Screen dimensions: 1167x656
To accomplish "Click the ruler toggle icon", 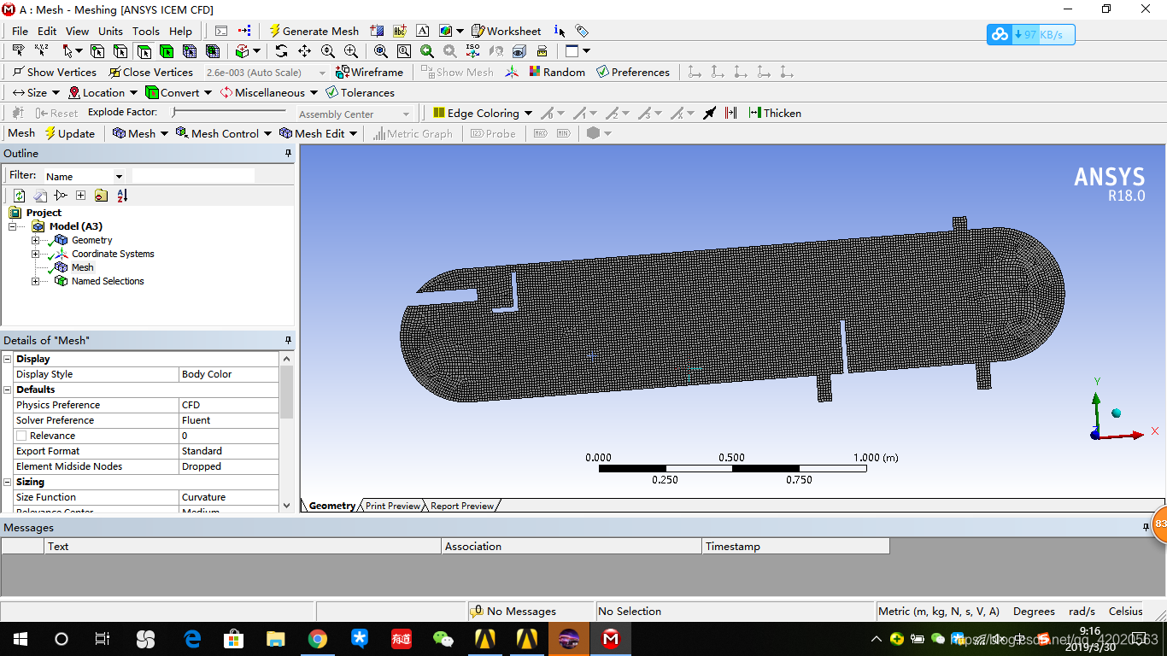I will coord(542,51).
